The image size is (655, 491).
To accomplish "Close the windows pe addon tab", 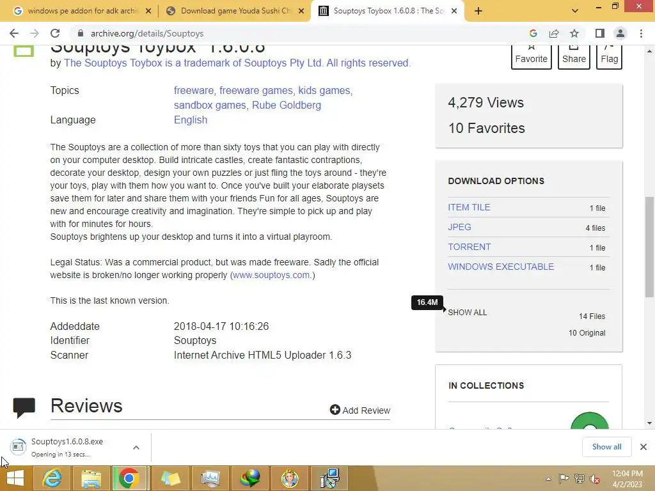I will coord(148,11).
